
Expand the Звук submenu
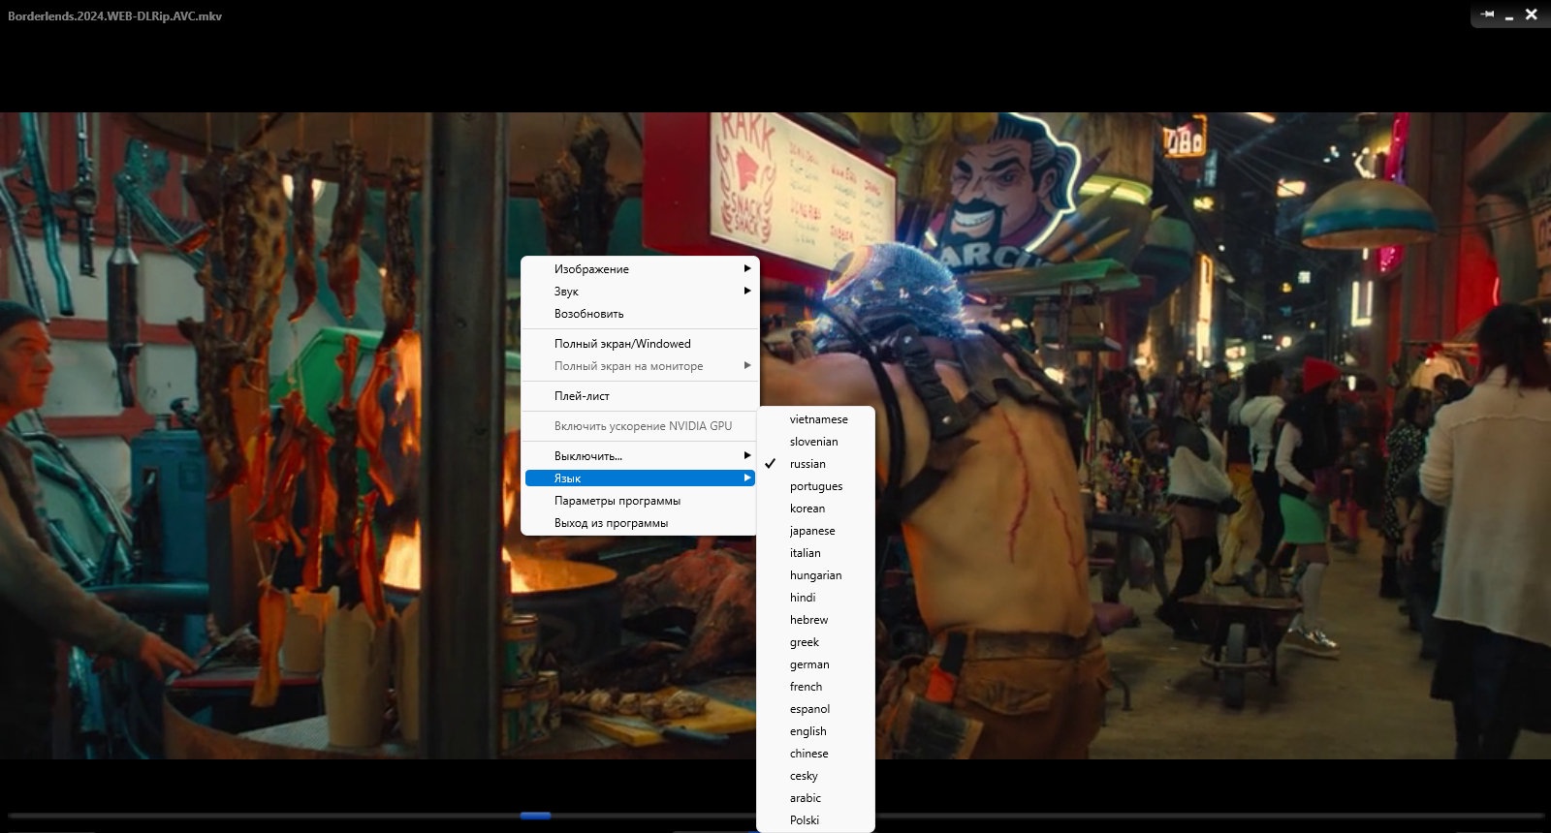point(640,292)
